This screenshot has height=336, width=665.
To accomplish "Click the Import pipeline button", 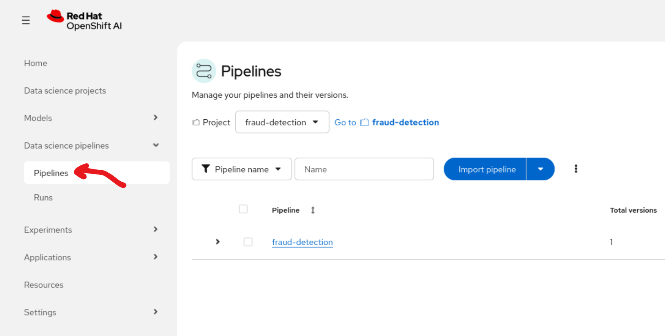I will 485,169.
